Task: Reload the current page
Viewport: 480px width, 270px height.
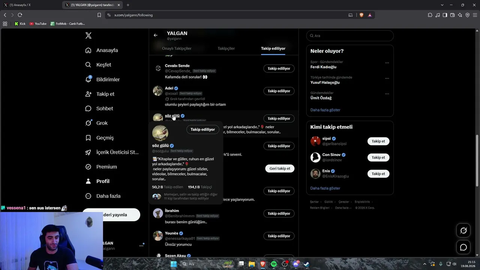Action: coord(20,15)
